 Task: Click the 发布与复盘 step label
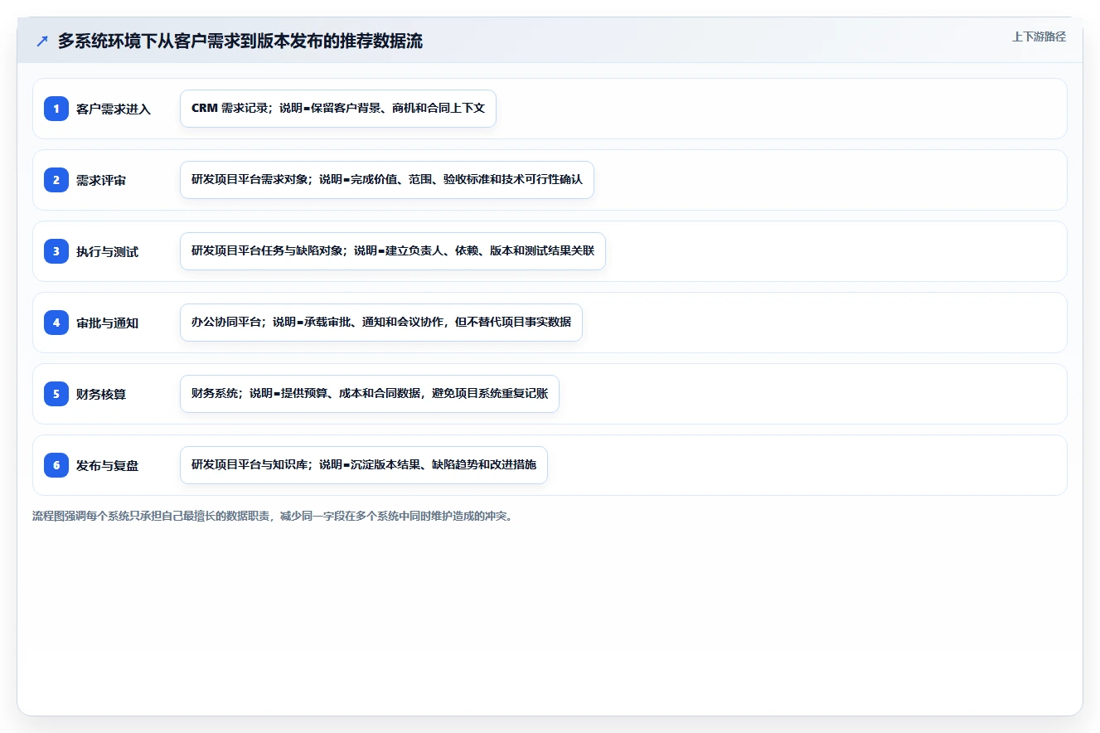tap(107, 465)
